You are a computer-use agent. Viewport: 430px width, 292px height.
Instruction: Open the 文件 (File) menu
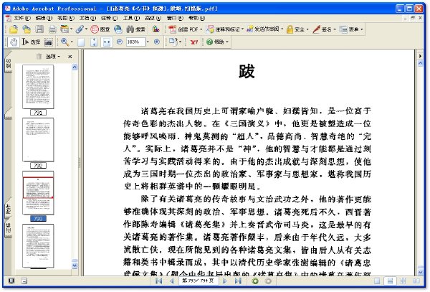[22, 18]
